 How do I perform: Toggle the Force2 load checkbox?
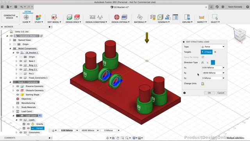coord(24,128)
